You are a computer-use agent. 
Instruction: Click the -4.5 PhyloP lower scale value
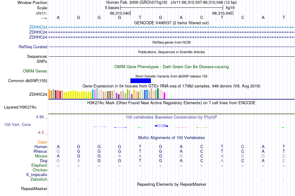tap(40, 133)
